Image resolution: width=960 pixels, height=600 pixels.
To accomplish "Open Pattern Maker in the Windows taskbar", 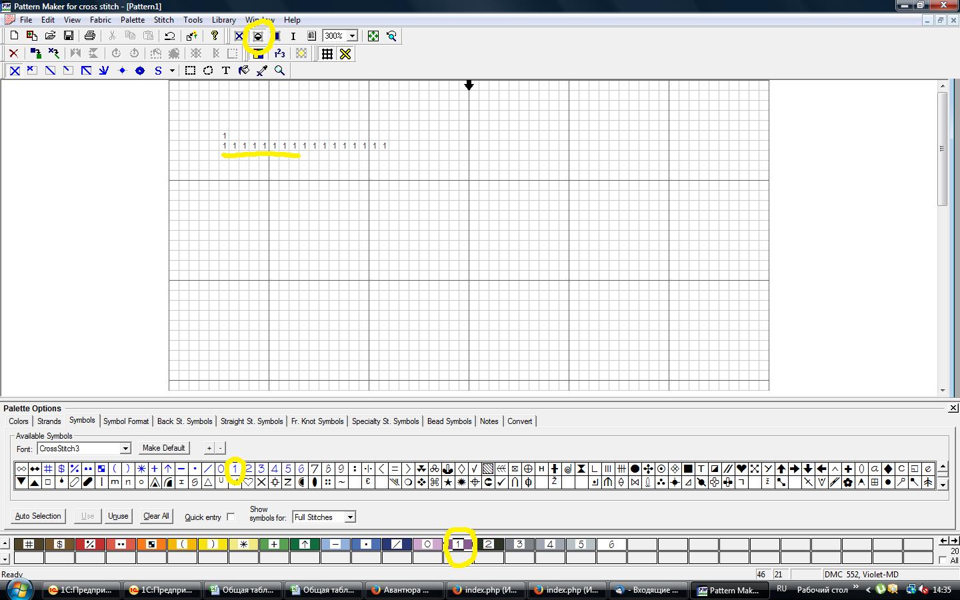I will 728,590.
